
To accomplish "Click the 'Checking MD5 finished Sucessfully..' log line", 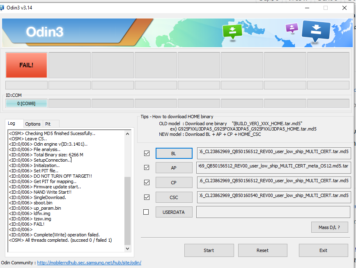I will [52, 133].
